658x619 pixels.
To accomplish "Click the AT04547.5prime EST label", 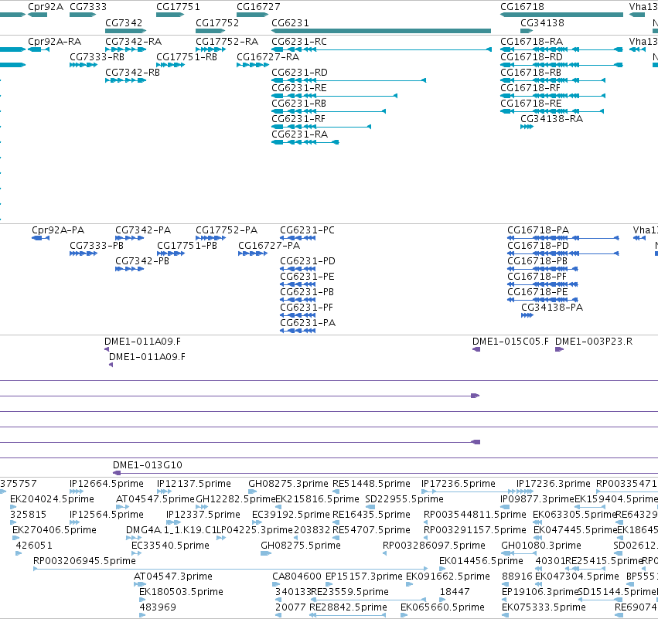I will tap(155, 499).
